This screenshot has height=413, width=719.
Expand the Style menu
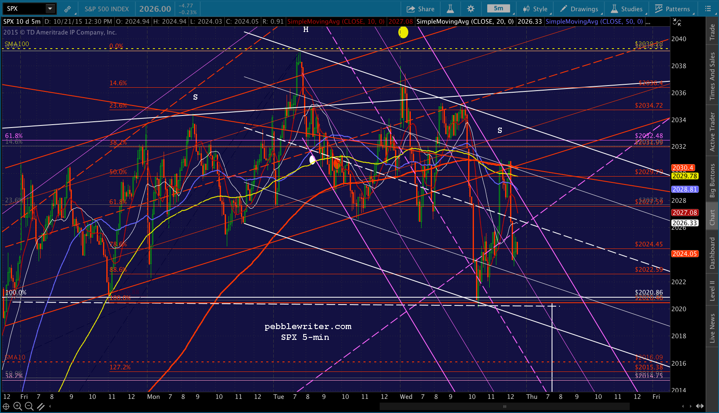point(535,9)
